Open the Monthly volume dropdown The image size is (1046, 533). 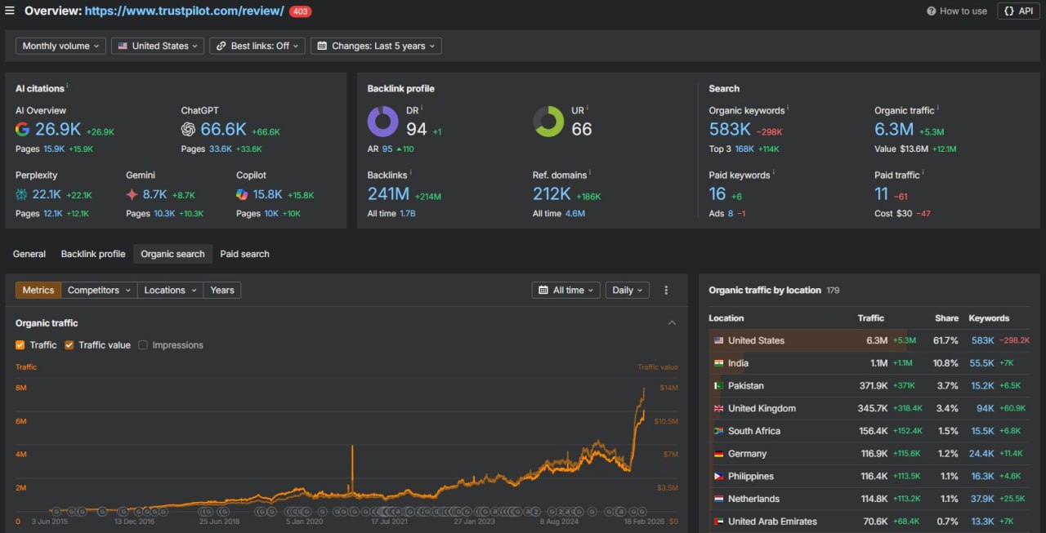tap(61, 47)
